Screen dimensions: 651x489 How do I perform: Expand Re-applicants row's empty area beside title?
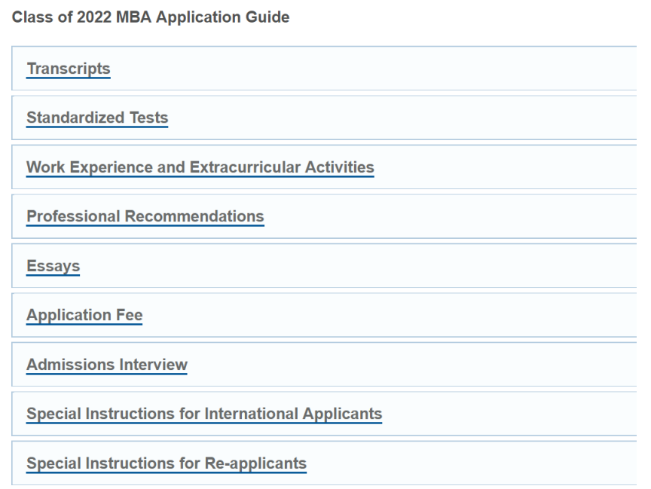click(475, 463)
